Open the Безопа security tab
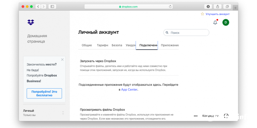 click(117, 45)
